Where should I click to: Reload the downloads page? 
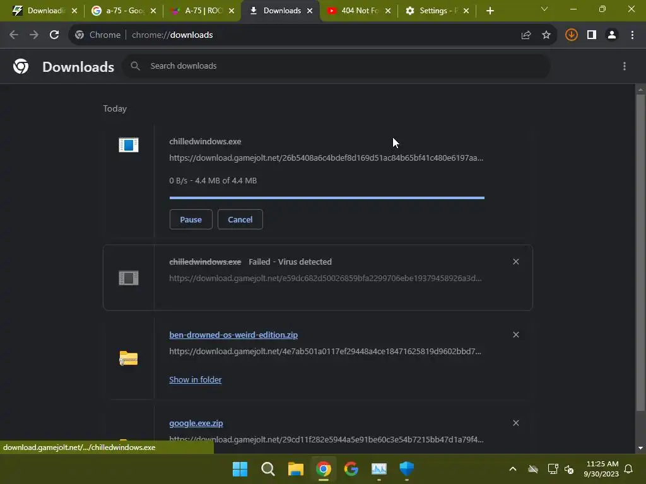click(54, 35)
